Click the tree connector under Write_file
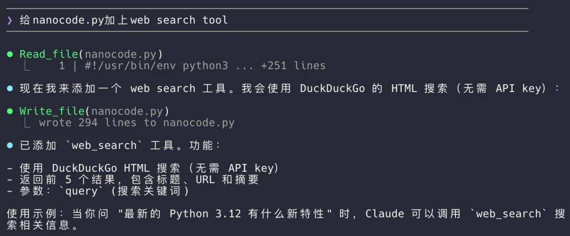570x236 pixels. tap(26, 123)
